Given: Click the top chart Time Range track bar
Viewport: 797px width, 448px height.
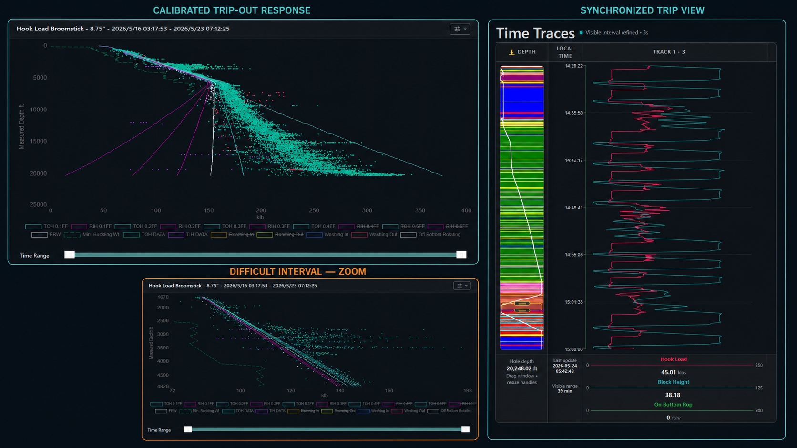Looking at the screenshot, I should point(266,255).
